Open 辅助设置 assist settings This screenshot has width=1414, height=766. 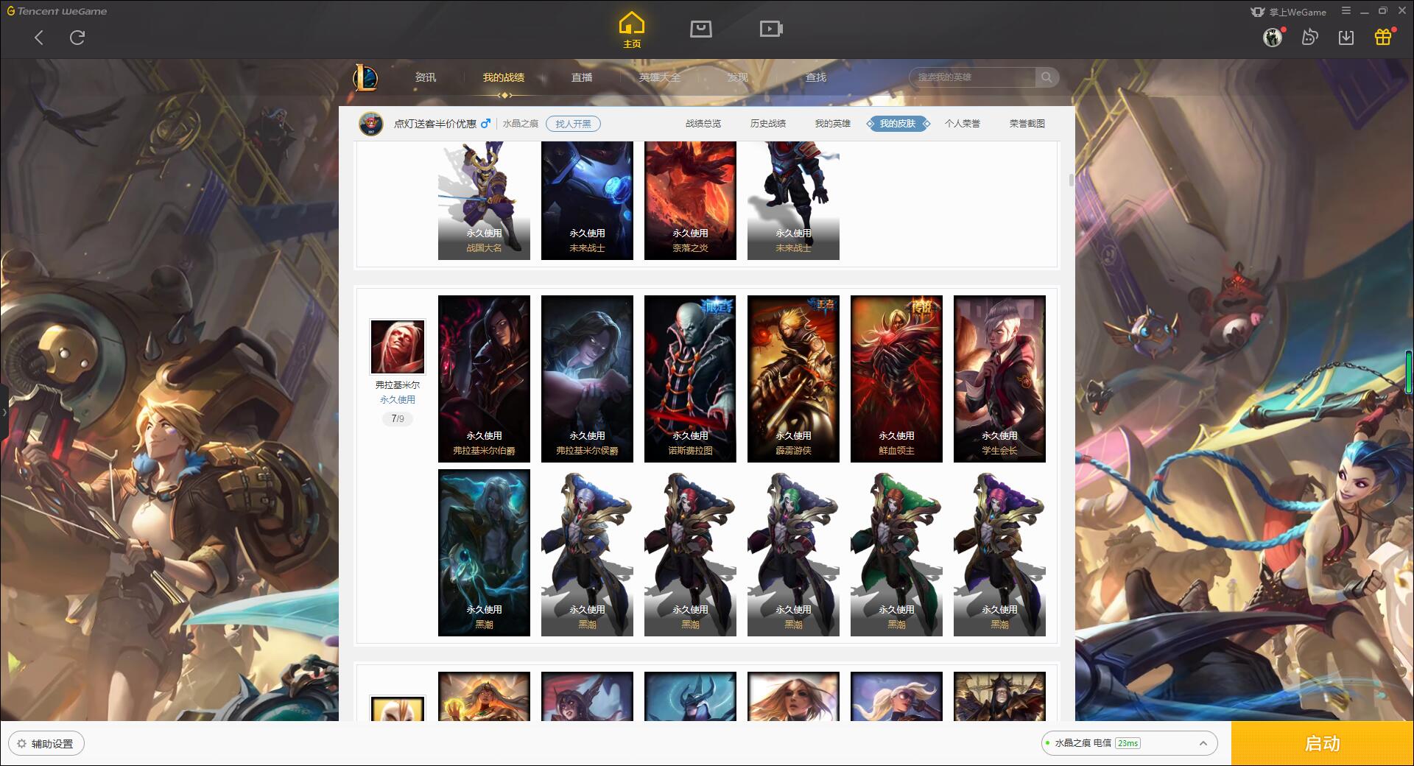46,744
